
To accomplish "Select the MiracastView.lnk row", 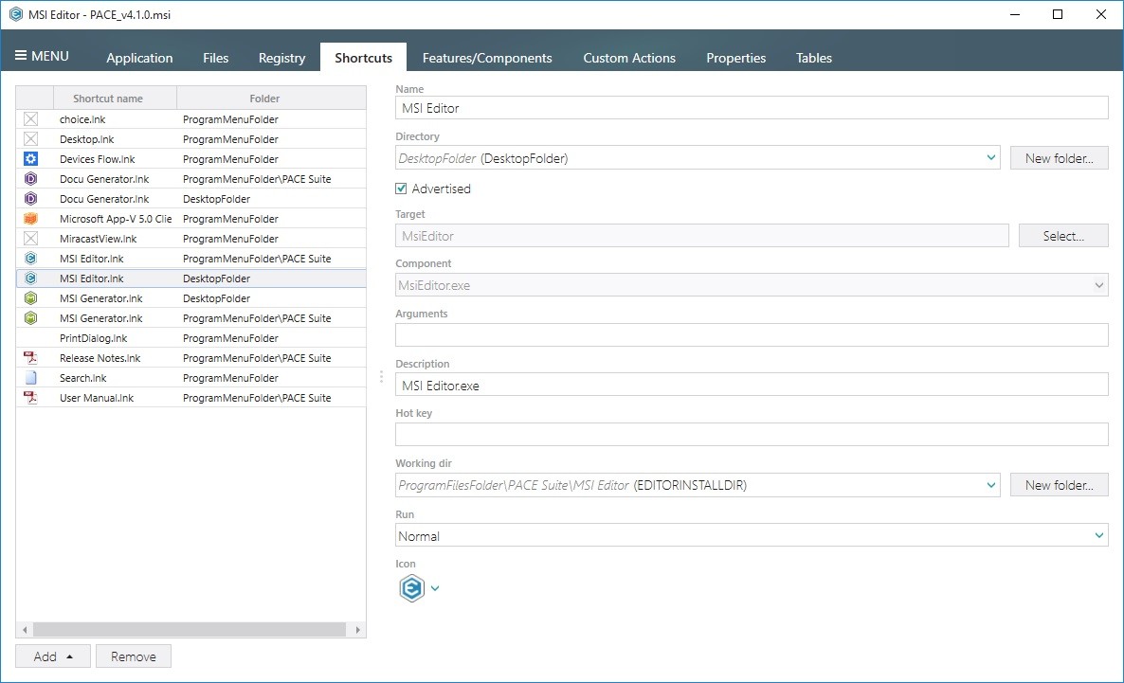I will tap(190, 239).
